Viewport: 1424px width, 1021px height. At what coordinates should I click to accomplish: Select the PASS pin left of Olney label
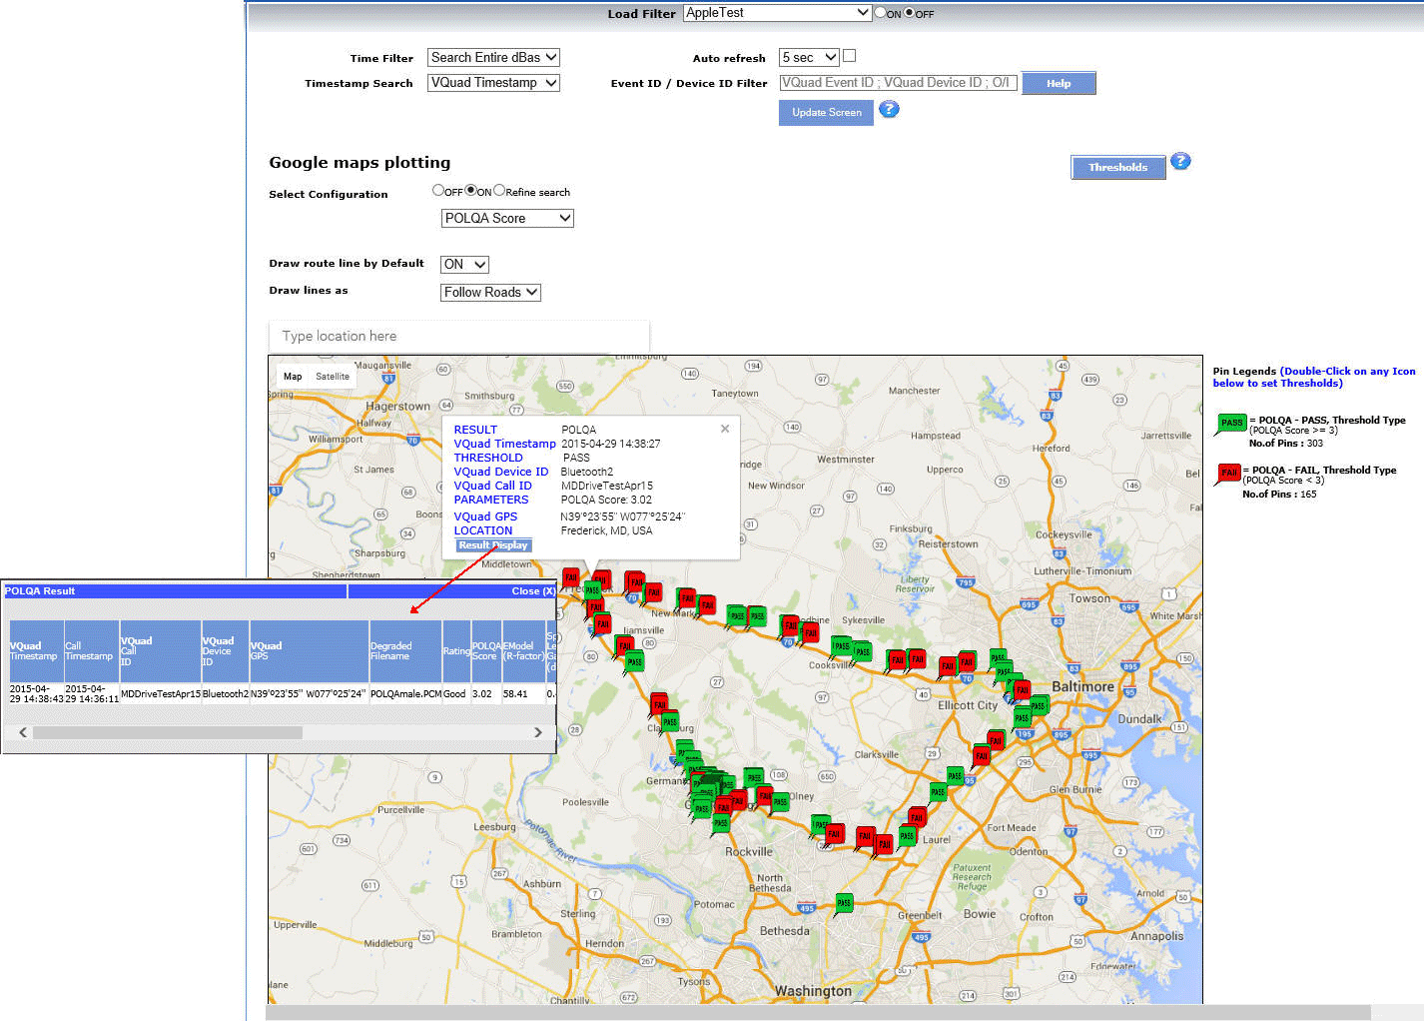pyautogui.click(x=780, y=801)
